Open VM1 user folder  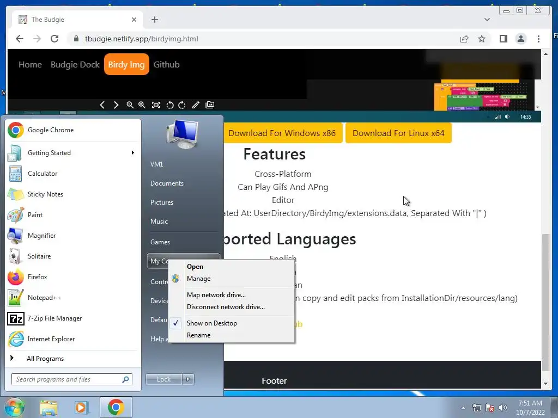[x=183, y=164]
